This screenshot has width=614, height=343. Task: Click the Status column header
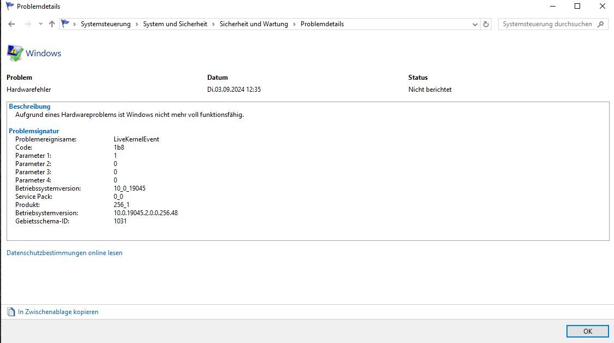[x=418, y=78]
